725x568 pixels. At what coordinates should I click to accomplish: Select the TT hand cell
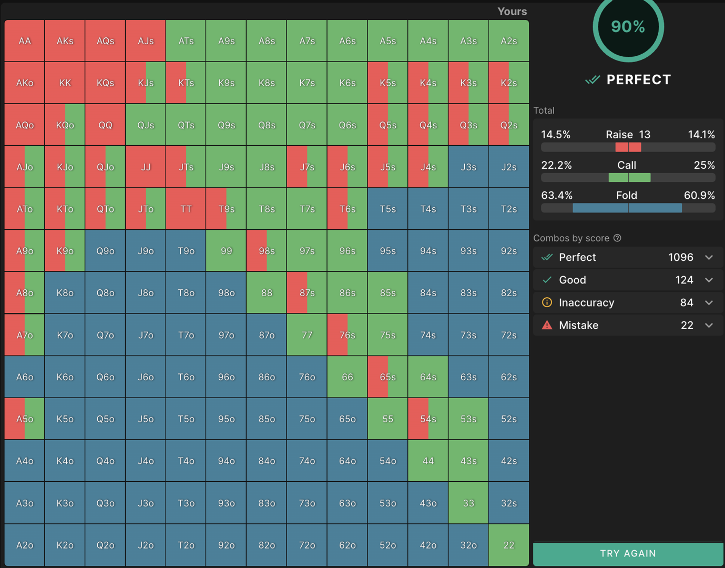(x=186, y=209)
